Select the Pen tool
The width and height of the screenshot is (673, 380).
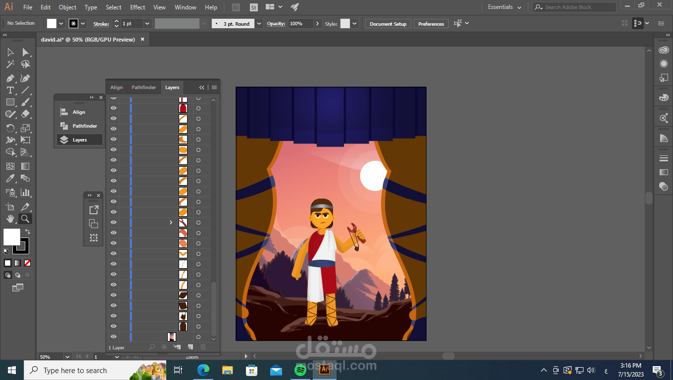10,78
